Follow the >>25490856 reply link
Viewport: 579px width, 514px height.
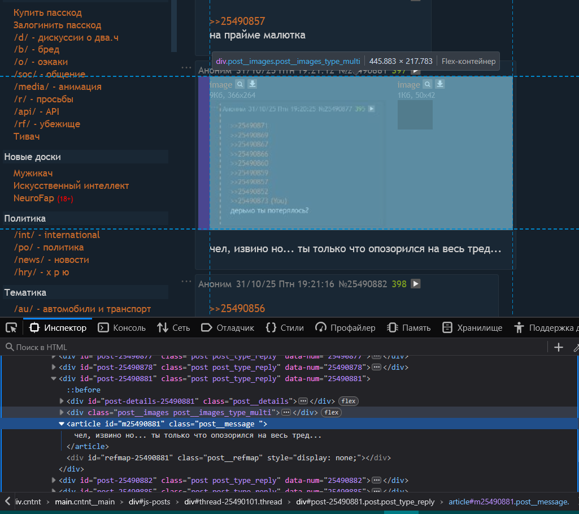pos(237,308)
